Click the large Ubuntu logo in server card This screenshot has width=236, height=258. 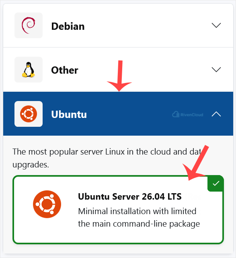47,204
